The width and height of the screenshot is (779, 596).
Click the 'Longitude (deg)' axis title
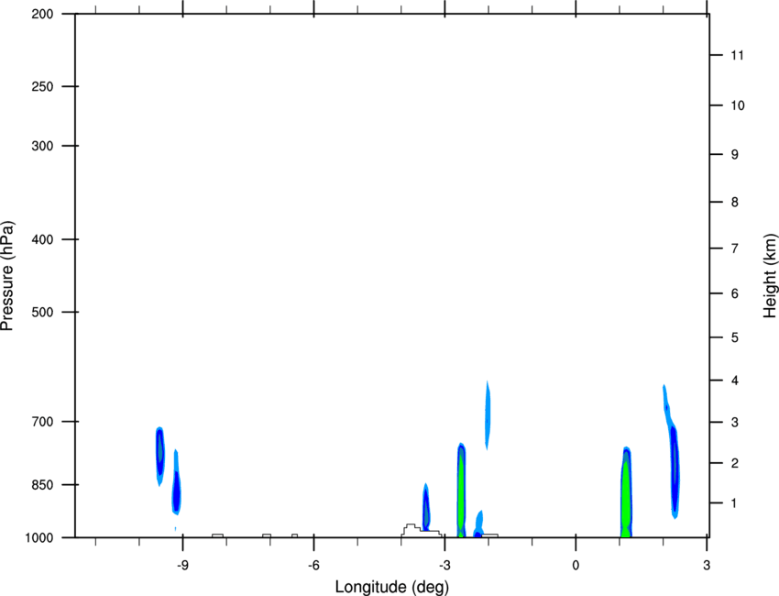pos(392,587)
